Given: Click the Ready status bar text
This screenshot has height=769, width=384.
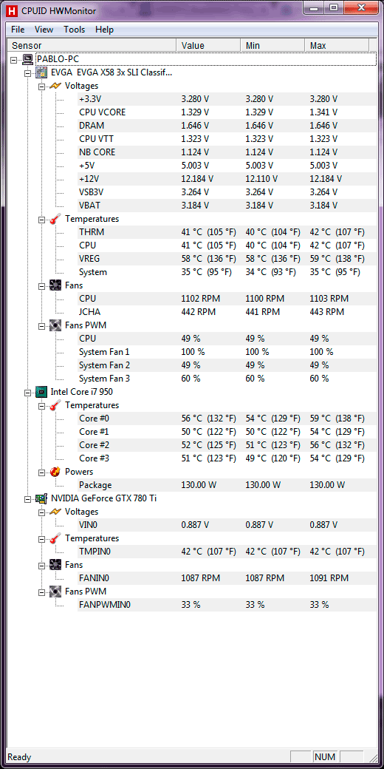Looking at the screenshot, I should click(20, 757).
